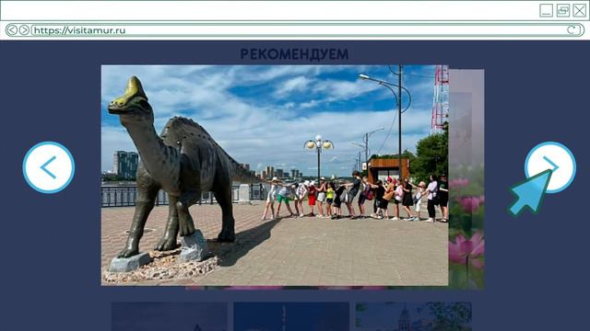
Task: Open the dinosaur statue photo
Action: click(275, 176)
